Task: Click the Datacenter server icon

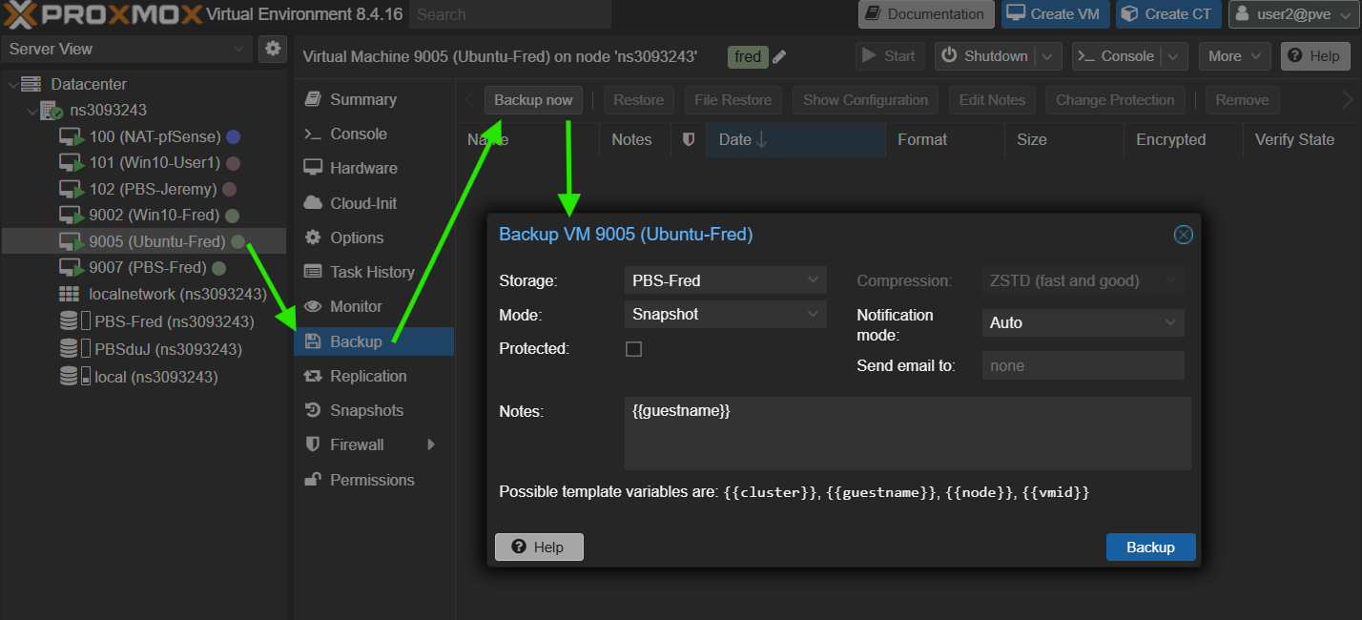Action: coord(31,85)
